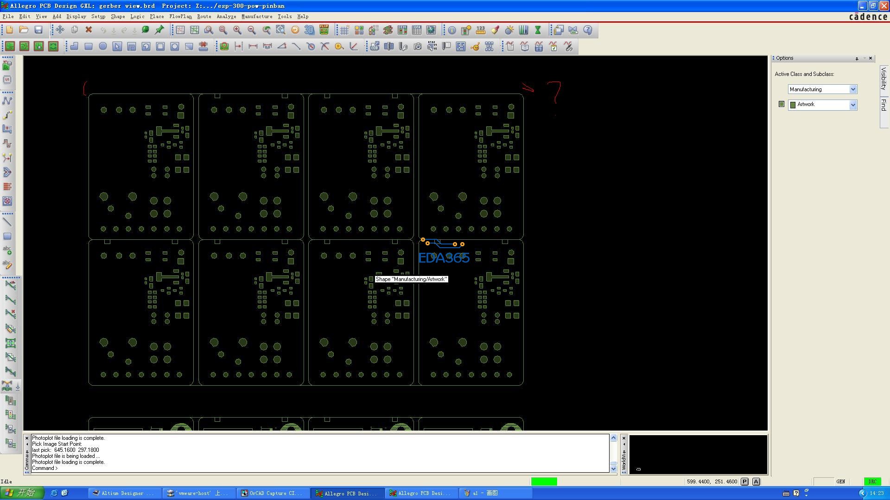Image resolution: width=890 pixels, height=500 pixels.
Task: Toggle the P button in status bar
Action: [x=744, y=481]
